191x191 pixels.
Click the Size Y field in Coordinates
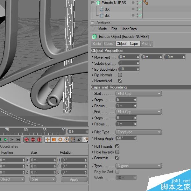tap(43, 166)
